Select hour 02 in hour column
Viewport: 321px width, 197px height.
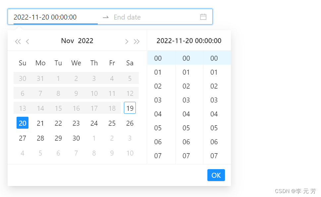coord(158,86)
